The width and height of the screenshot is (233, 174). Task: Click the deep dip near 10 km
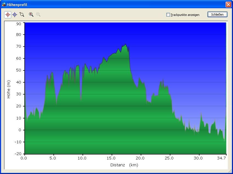[x=81, y=100]
